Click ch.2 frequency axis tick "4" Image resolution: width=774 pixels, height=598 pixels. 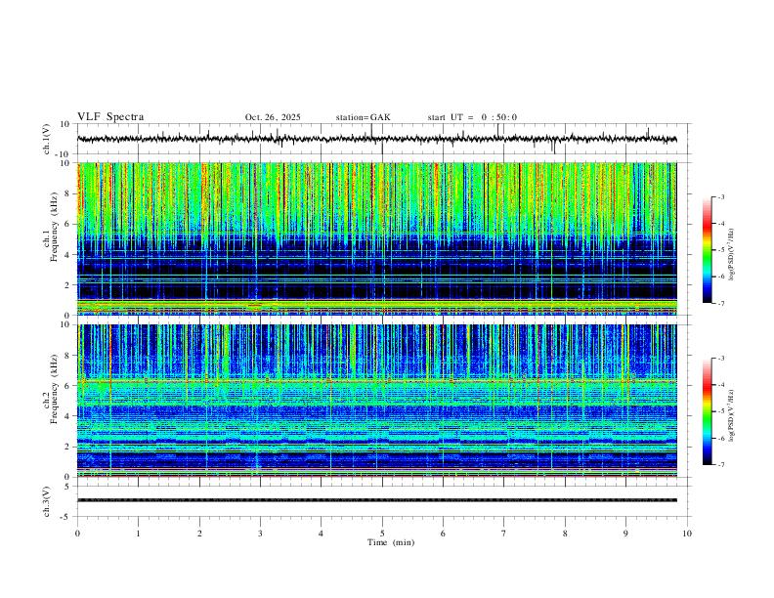[67, 416]
